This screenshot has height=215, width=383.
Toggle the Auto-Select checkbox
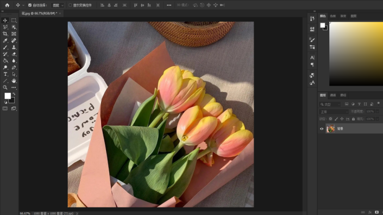coord(30,5)
